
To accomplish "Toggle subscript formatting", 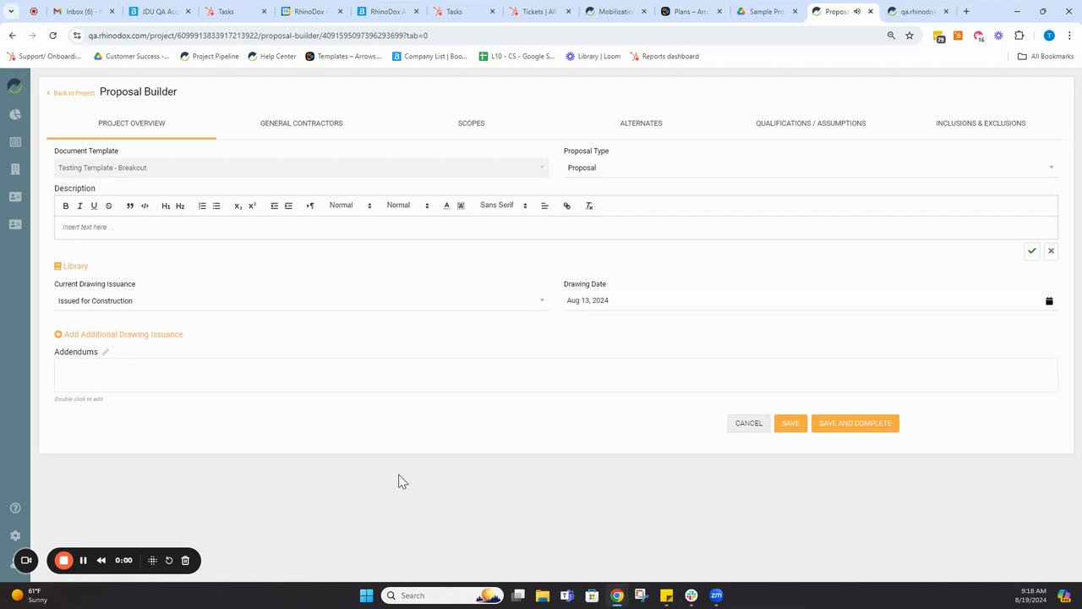I will [238, 206].
